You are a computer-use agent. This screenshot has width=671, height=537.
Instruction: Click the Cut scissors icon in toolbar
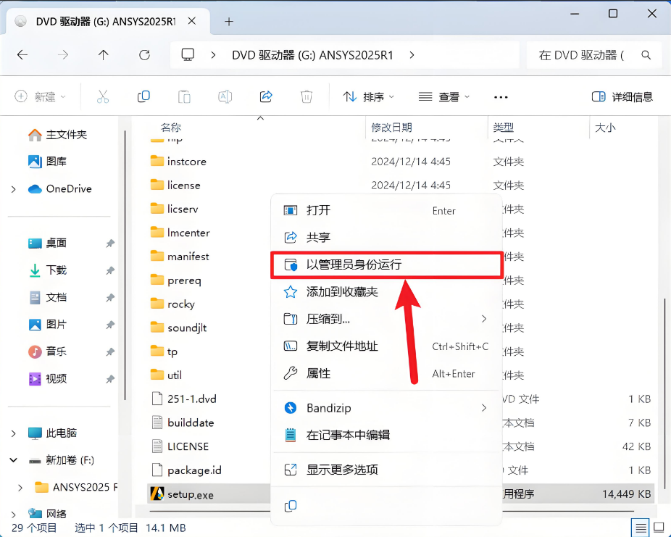(x=103, y=96)
